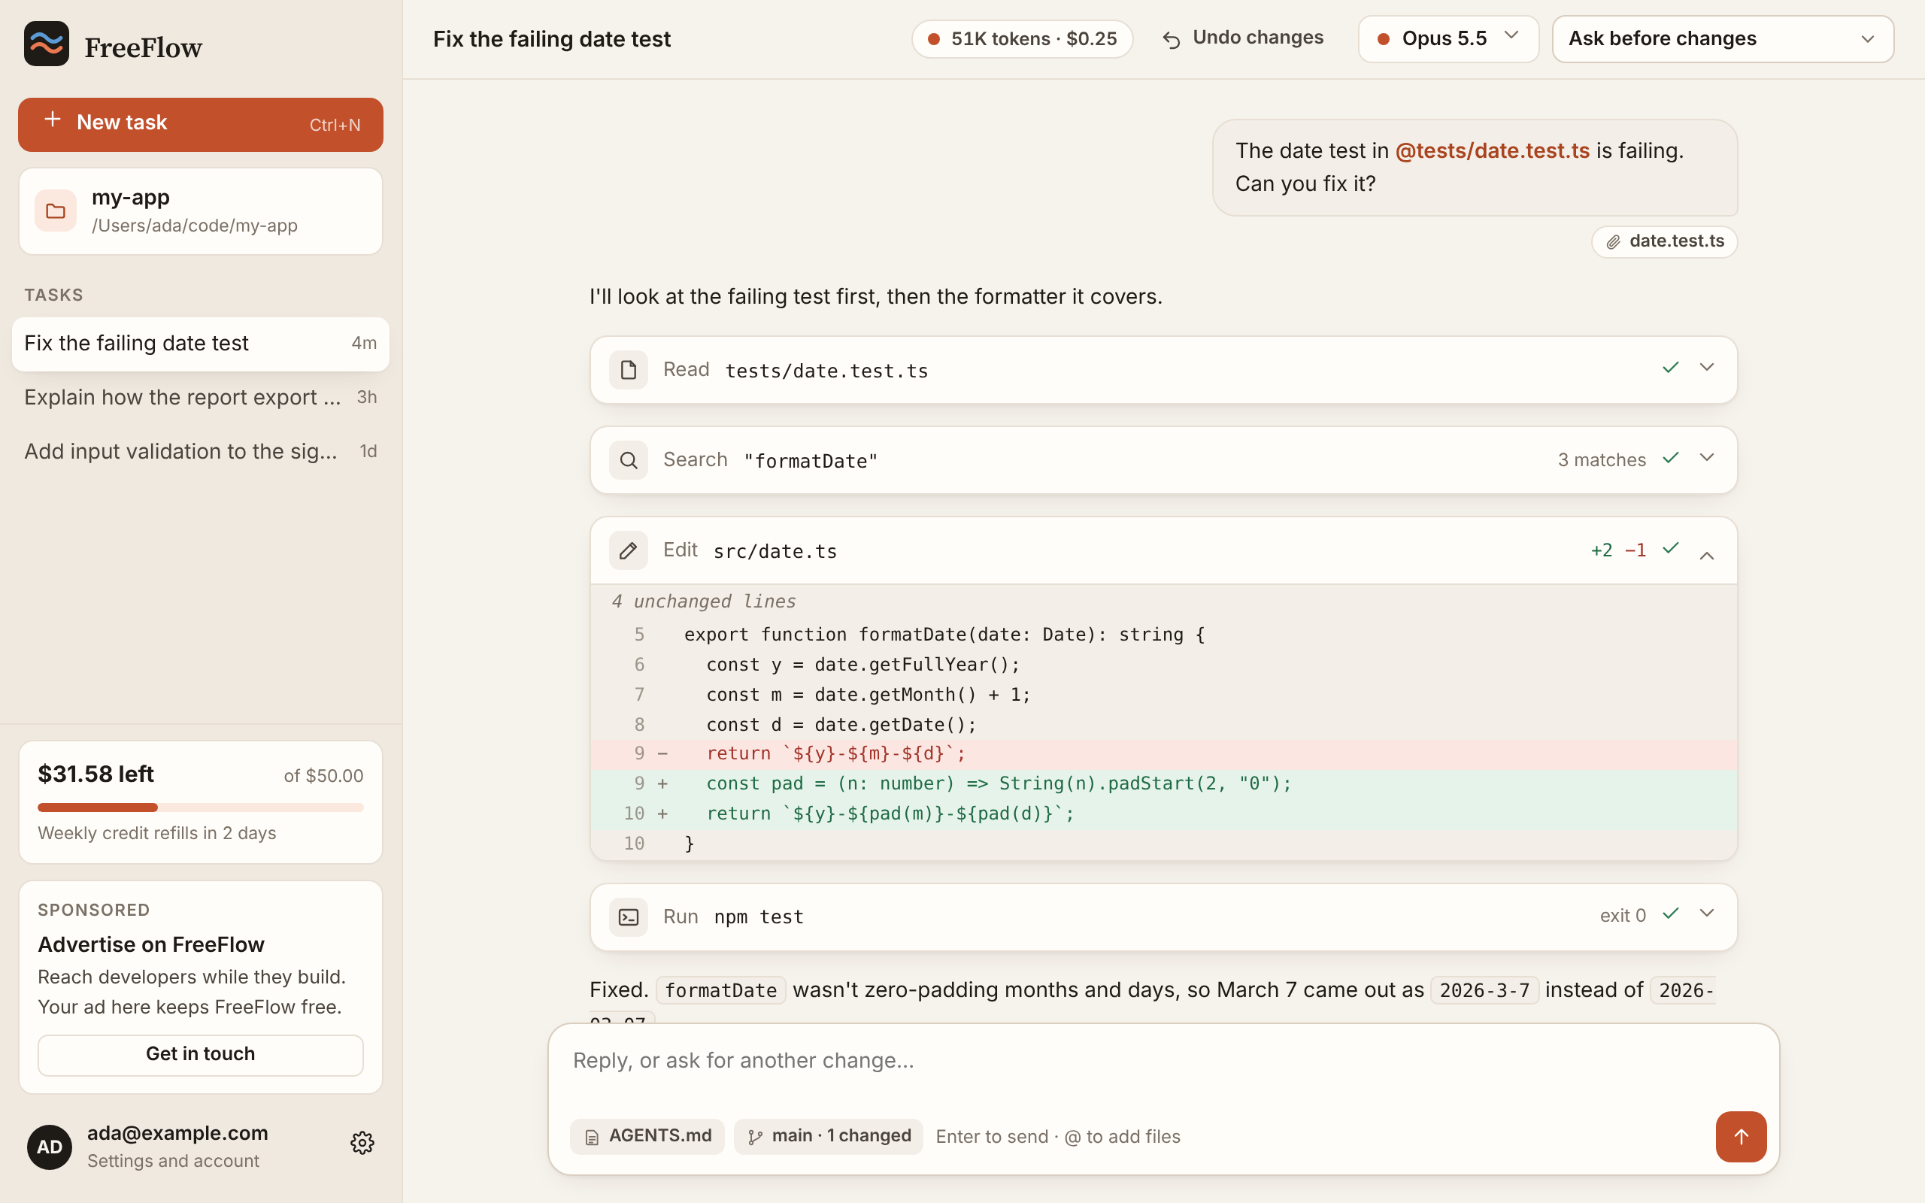Viewport: 1925px width, 1203px height.
Task: Expand the Search formatDate step
Action: tap(1706, 457)
